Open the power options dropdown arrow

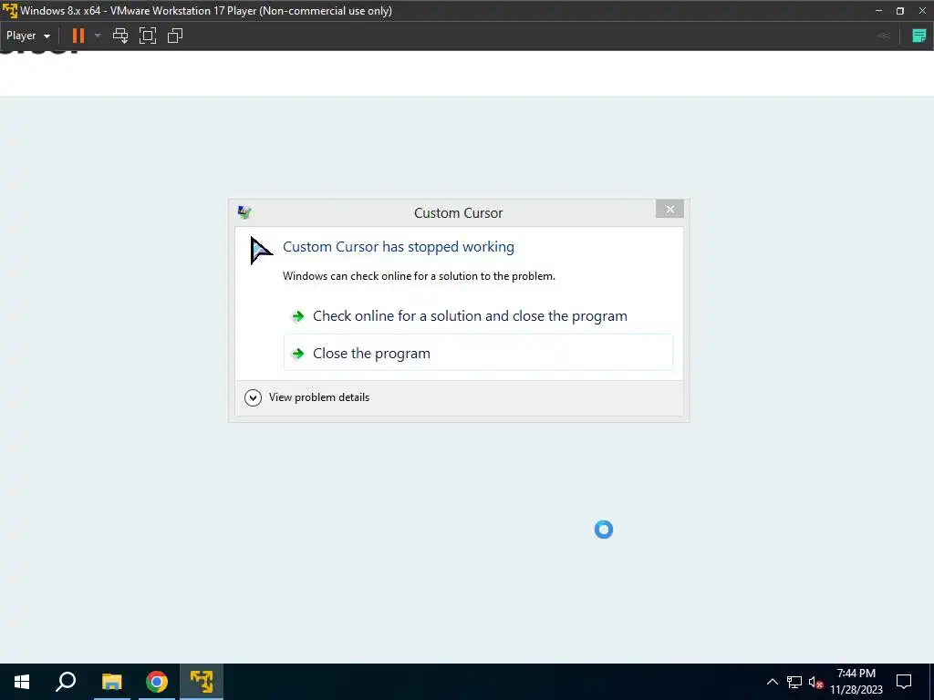[98, 36]
